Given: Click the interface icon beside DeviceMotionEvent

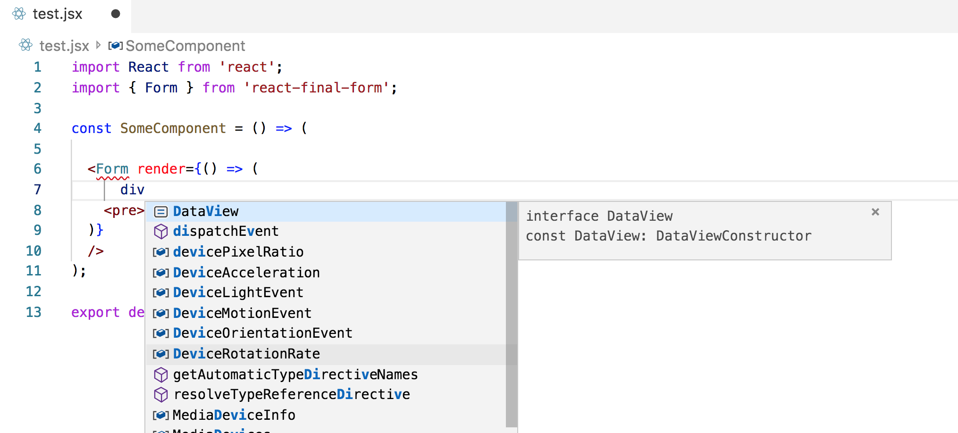Looking at the screenshot, I should pos(160,313).
